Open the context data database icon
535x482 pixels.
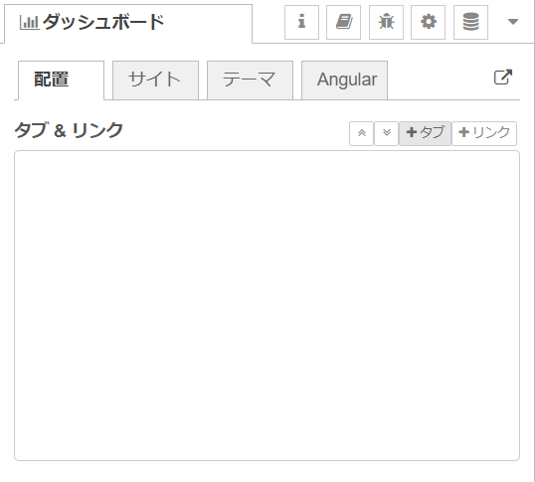click(470, 22)
